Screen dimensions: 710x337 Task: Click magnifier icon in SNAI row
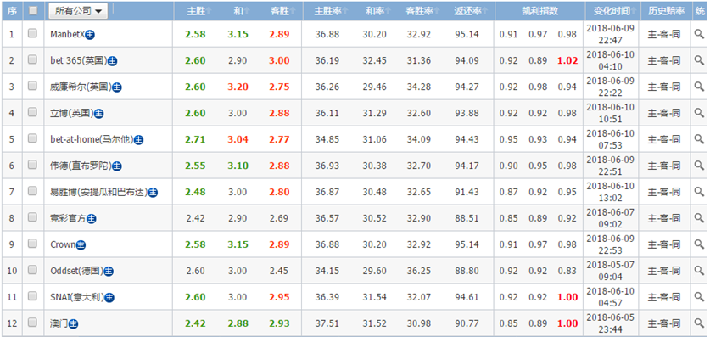point(700,297)
